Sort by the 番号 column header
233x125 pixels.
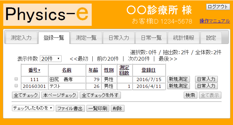34,70
